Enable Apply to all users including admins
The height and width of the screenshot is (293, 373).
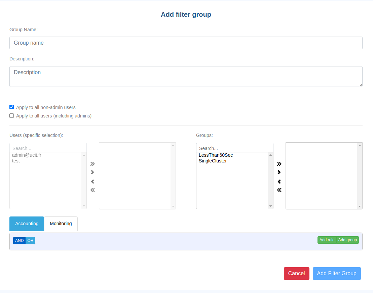[12, 116]
